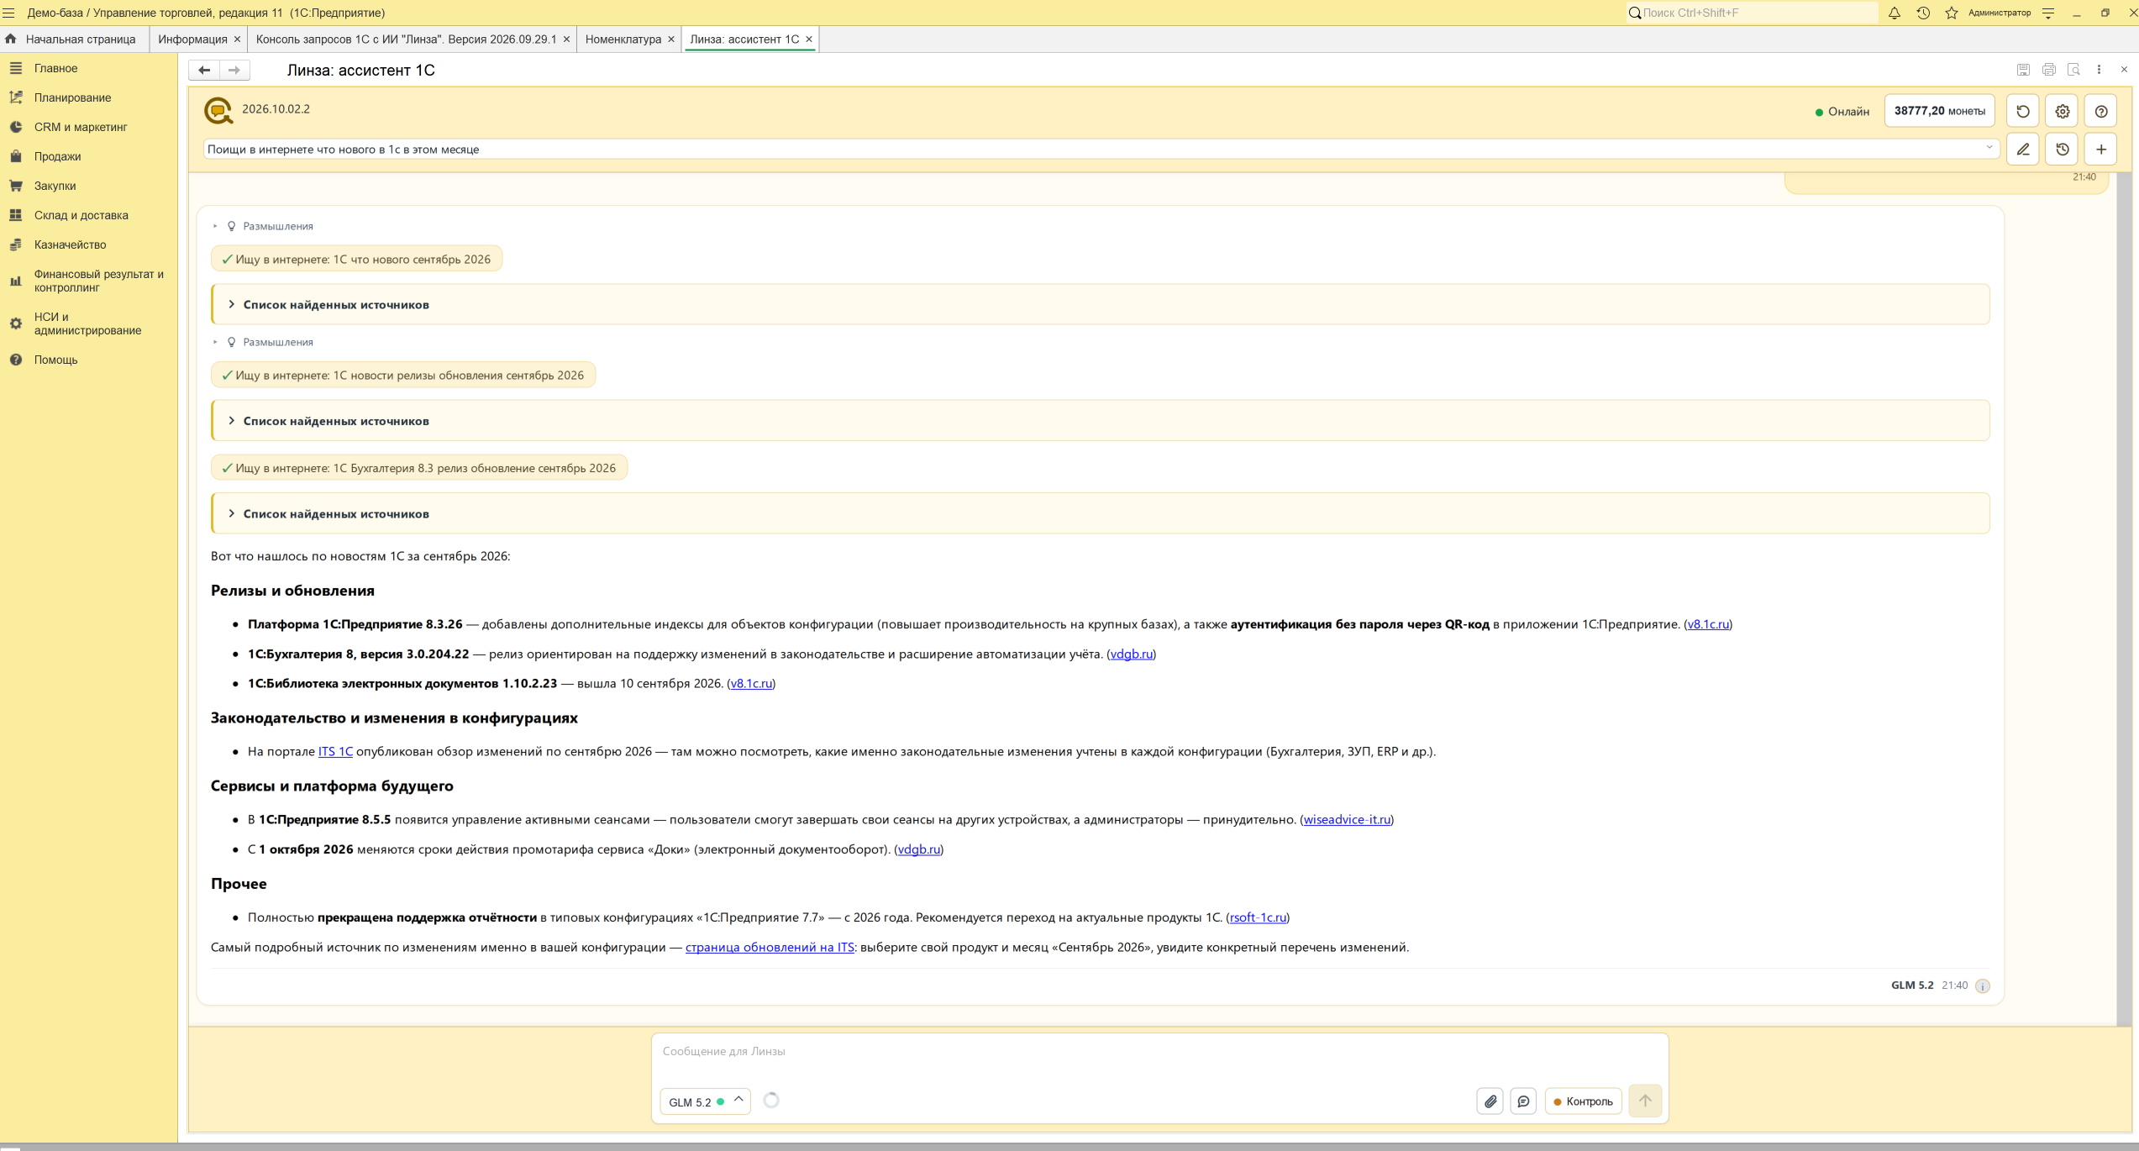Expand sources list under 'что нового сентябрь 2026'
Screen dimensions: 2139x1151
click(x=1101, y=304)
